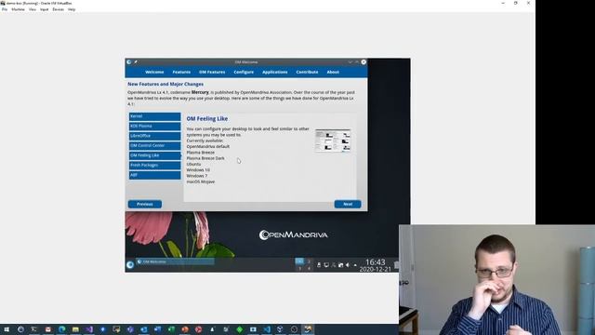This screenshot has width=595, height=335.
Task: Click 'New Features and Major Changes' heading
Action: tap(165, 84)
